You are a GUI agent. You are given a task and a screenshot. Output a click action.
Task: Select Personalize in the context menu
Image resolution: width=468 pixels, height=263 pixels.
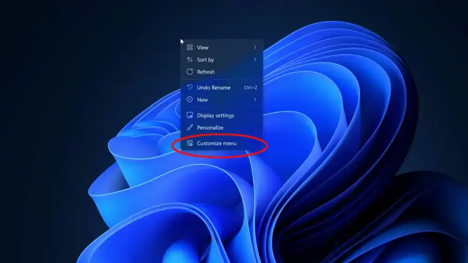(222, 127)
